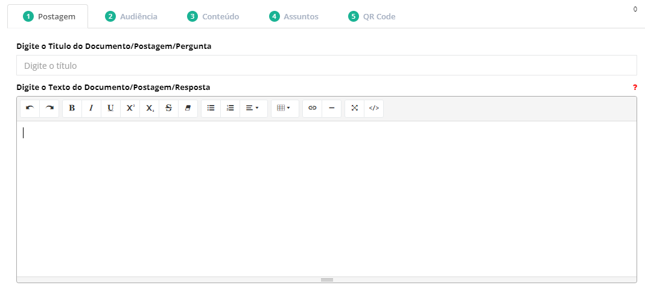Viewport: 645px width, 291px height.
Task: Undo the last edit in the editor
Action: [30, 108]
